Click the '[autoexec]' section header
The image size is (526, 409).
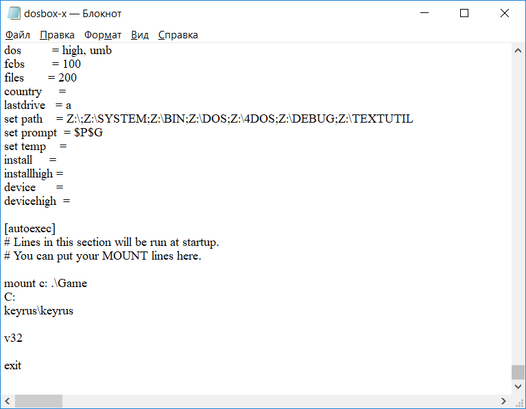coord(29,229)
